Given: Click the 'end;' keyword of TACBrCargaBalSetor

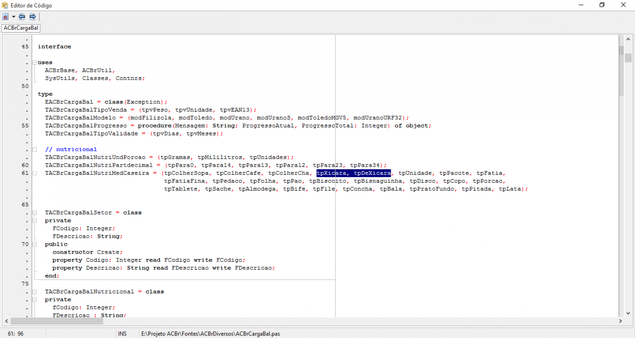Looking at the screenshot, I should (x=52, y=276).
